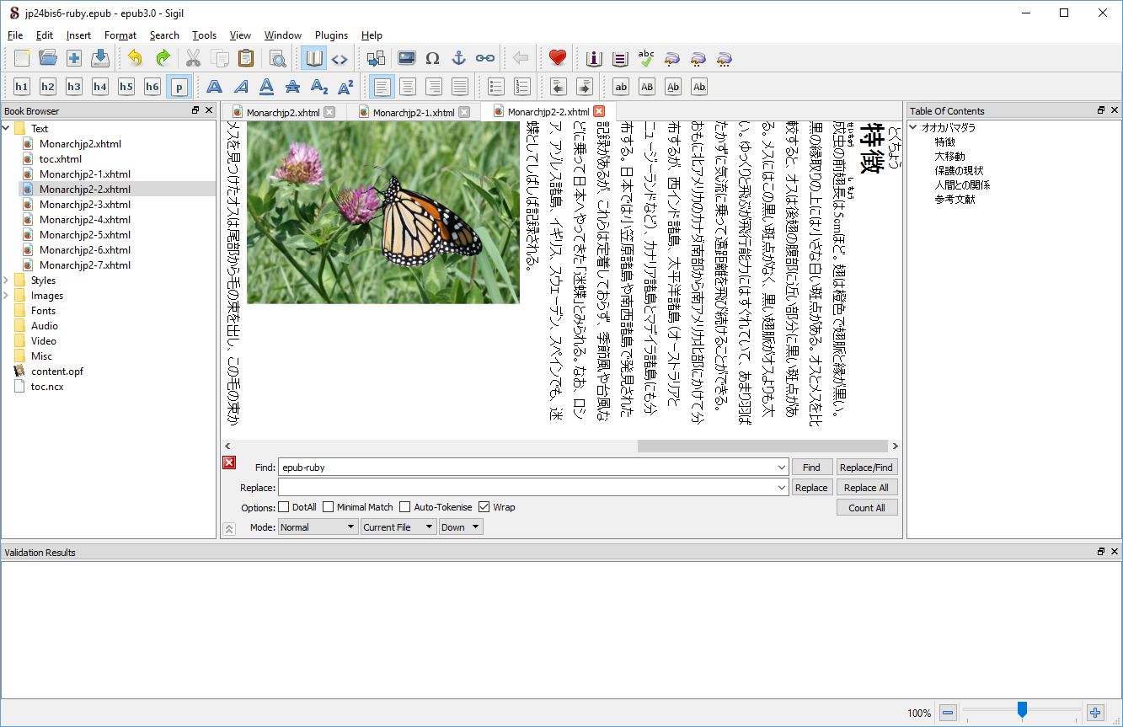The height and width of the screenshot is (727, 1123).
Task: Open the search Mode dropdown showing Normal
Action: pyautogui.click(x=318, y=527)
